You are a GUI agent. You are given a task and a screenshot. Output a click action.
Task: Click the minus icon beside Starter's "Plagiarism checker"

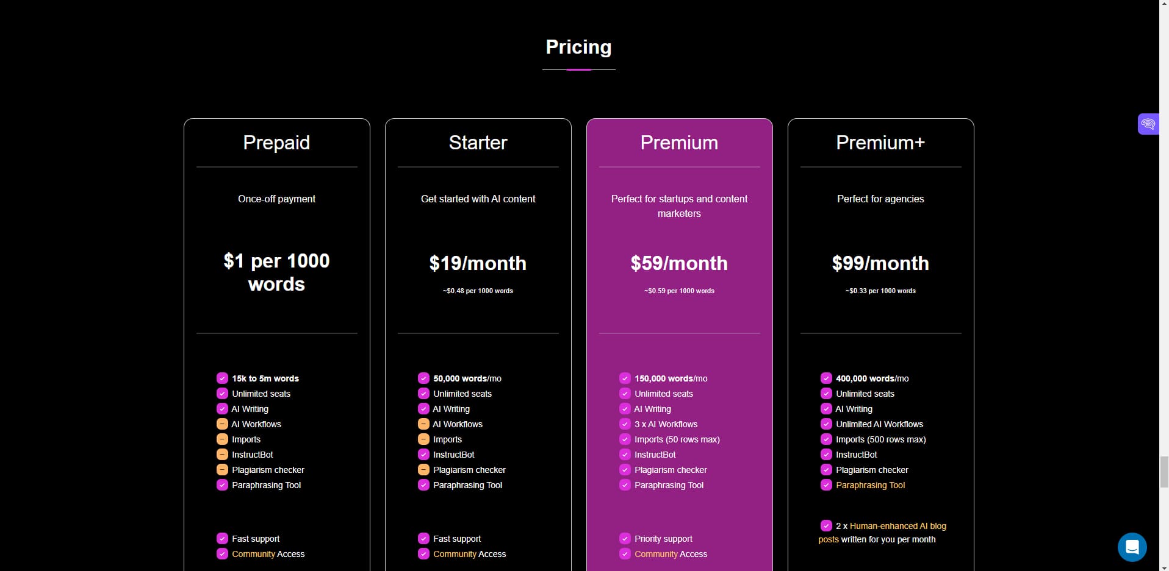[x=423, y=469]
